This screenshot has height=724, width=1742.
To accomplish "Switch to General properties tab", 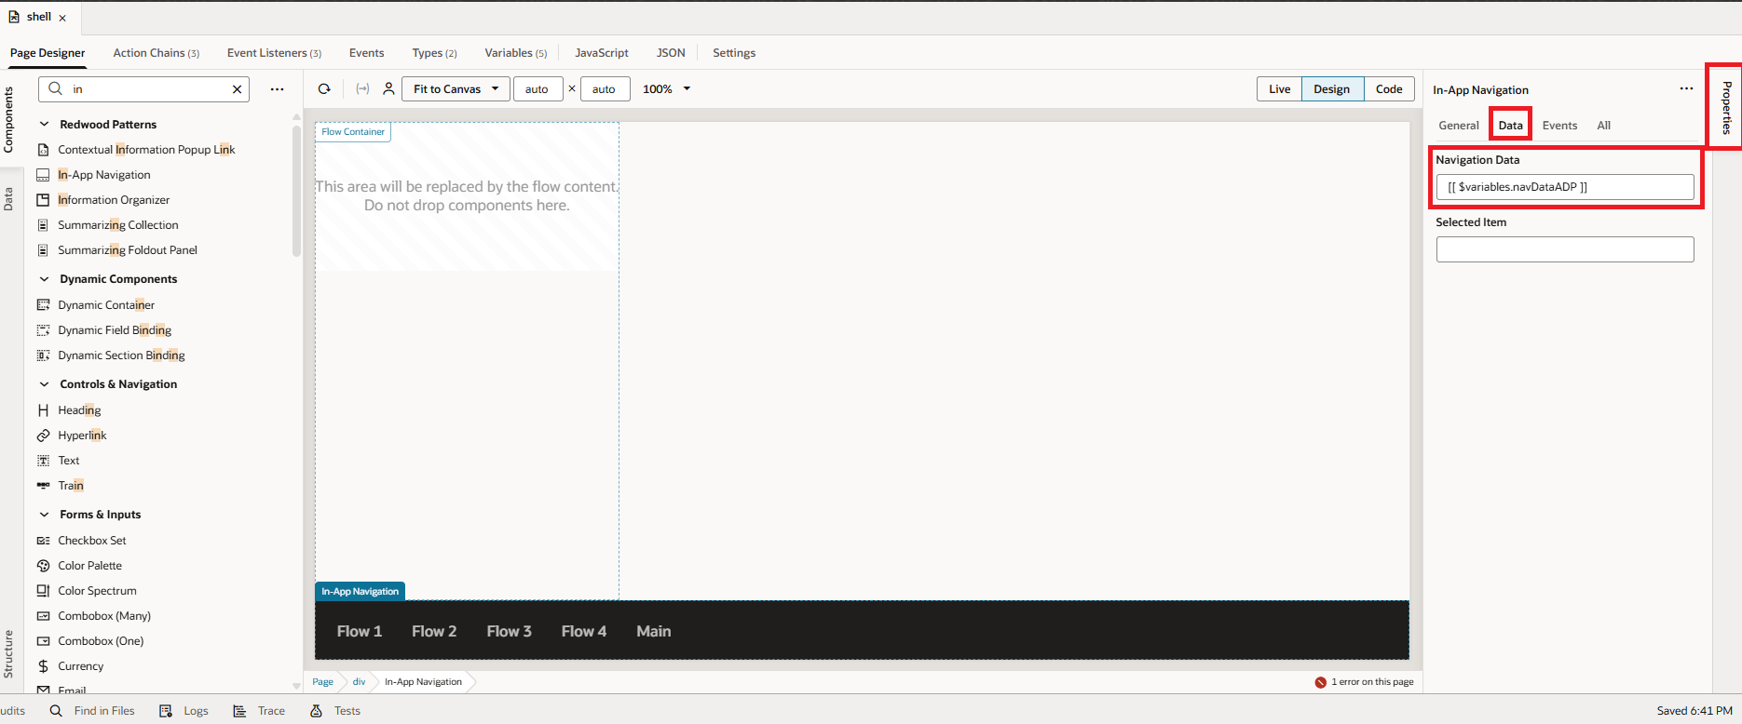I will coord(1458,126).
